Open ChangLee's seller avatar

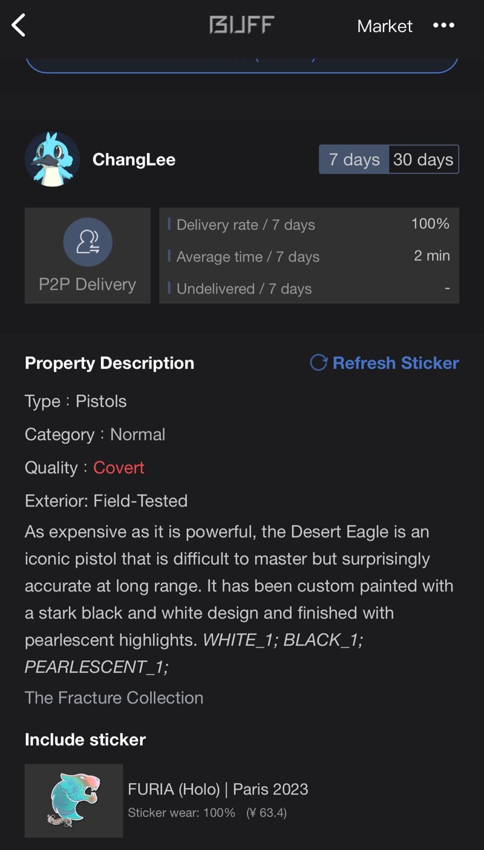53,160
